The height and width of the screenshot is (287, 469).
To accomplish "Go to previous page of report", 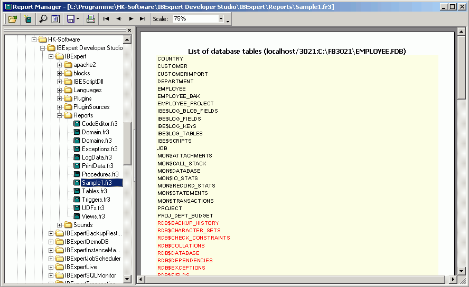I will 118,19.
